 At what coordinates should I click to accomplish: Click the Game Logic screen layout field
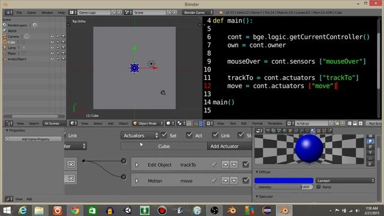[94, 13]
